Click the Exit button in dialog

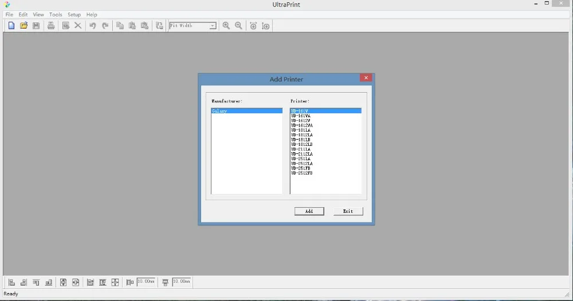pyautogui.click(x=348, y=211)
